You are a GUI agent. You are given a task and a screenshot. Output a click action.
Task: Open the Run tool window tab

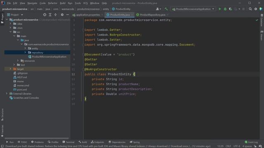[x=10, y=142]
